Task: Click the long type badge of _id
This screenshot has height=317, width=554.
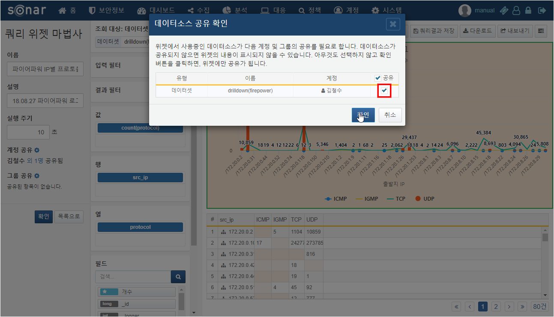Action: 110,304
